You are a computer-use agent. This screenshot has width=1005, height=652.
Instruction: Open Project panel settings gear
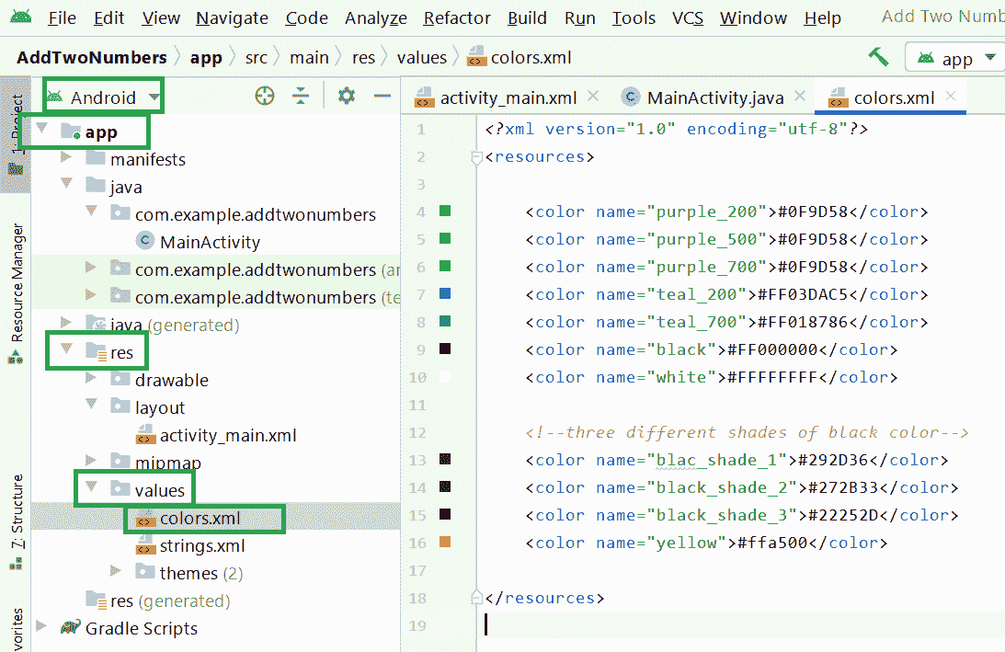(346, 97)
